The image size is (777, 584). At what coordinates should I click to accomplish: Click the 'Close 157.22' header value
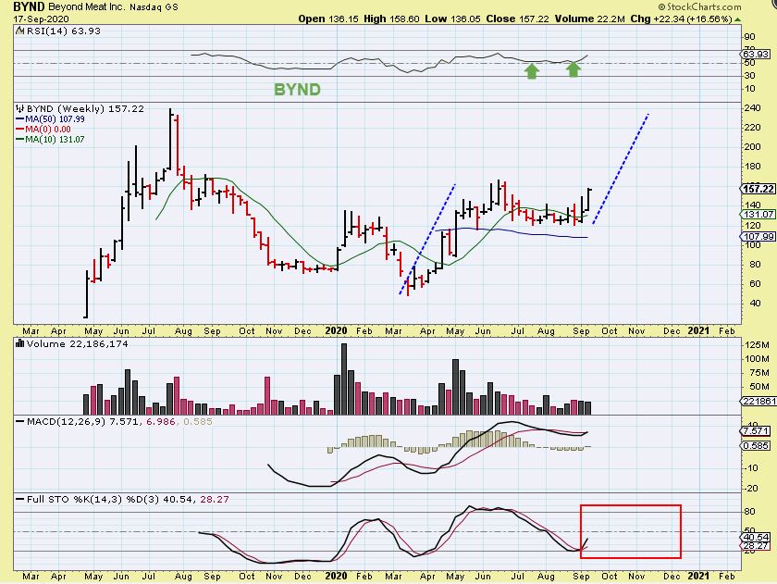pos(517,19)
